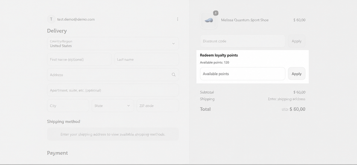
Task: Click the 'Available points: 120' text
Action: coord(214,63)
